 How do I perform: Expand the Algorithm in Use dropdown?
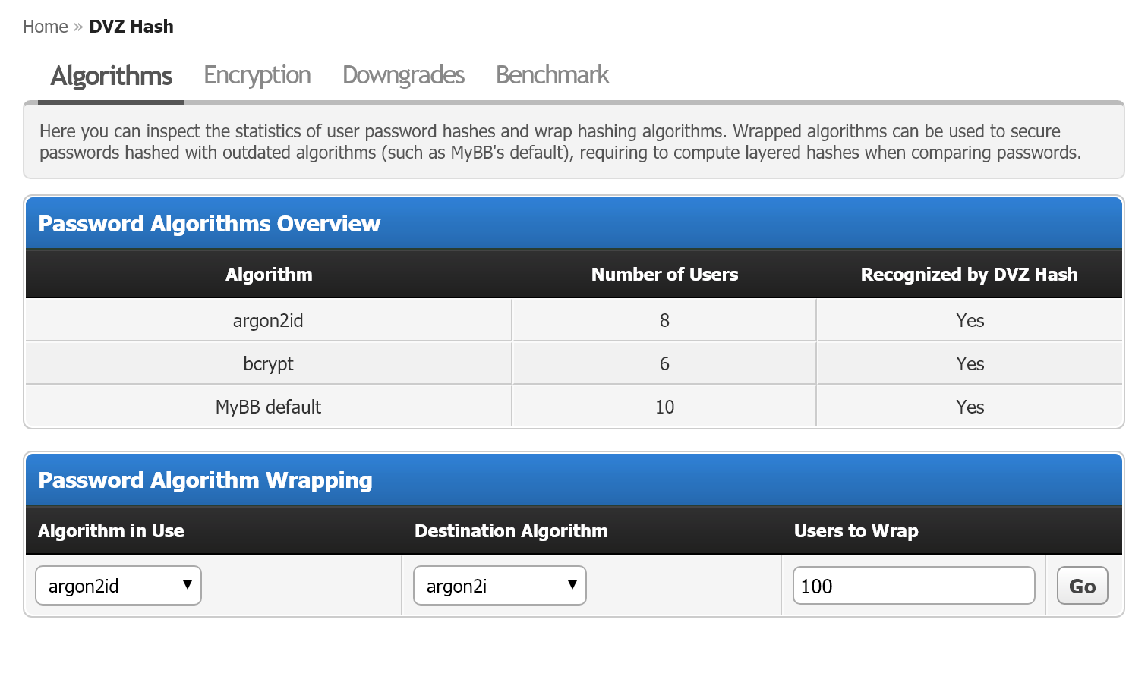pyautogui.click(x=118, y=586)
